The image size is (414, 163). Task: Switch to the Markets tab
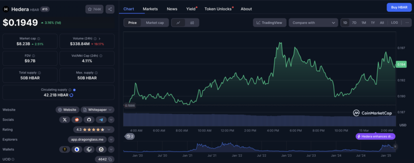(x=150, y=8)
